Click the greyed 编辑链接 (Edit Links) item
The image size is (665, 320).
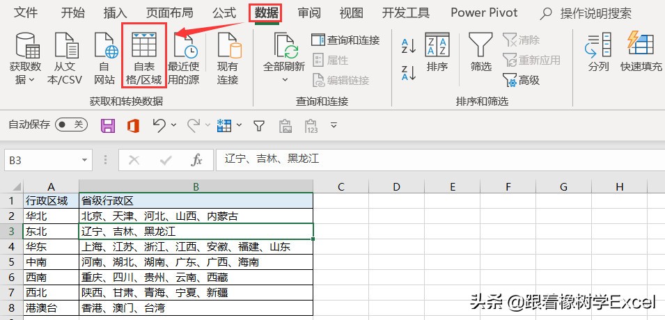click(x=341, y=80)
